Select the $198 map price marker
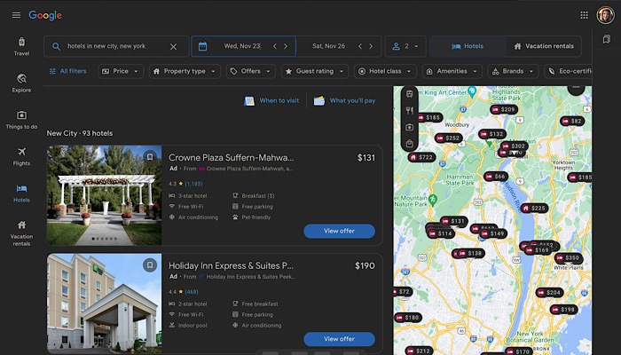Image resolution: width=621 pixels, height=355 pixels. (x=563, y=310)
